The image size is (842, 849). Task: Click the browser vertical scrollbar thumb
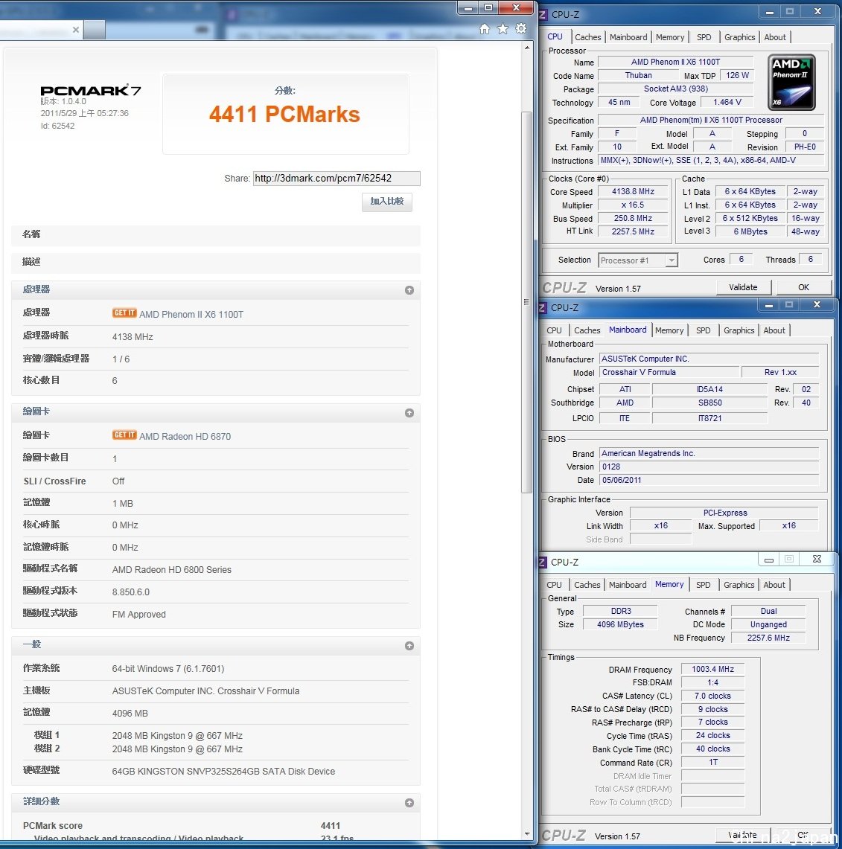pos(526,301)
